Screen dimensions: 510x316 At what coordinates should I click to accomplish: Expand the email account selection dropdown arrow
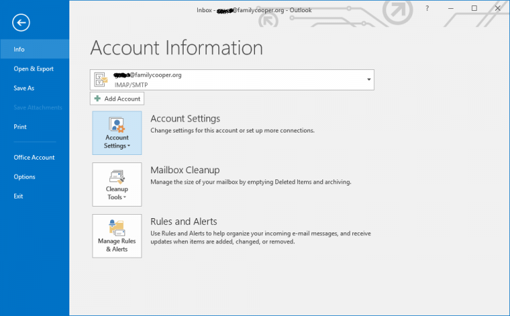[x=369, y=80]
